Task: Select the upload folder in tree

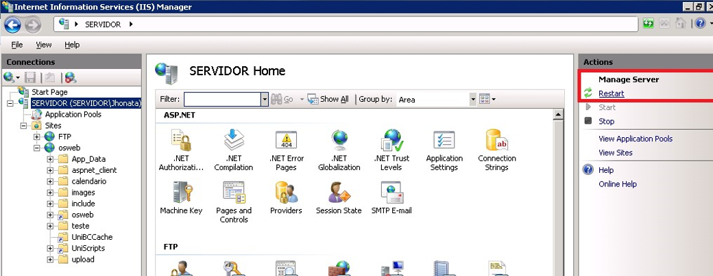Action: click(x=83, y=260)
